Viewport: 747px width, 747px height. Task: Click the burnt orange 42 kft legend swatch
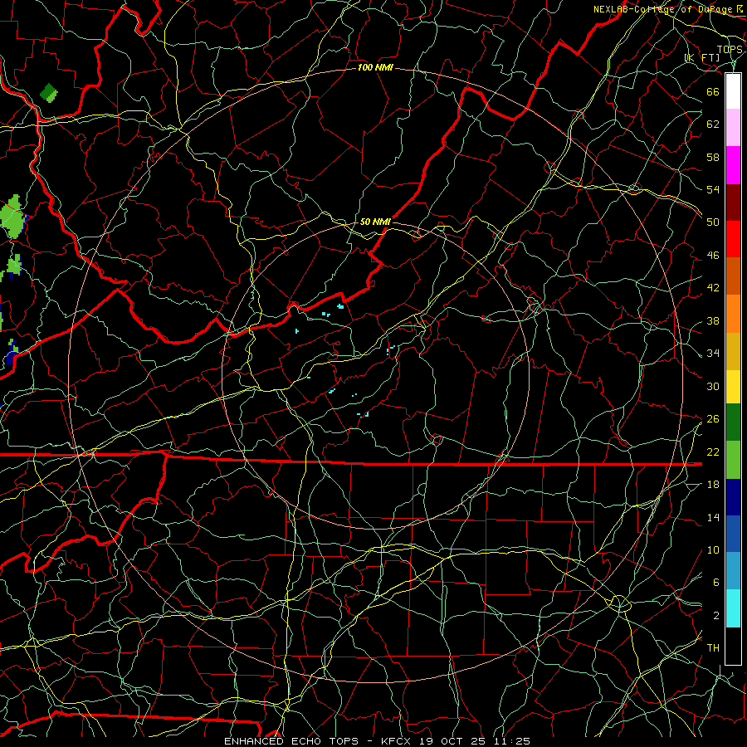[x=733, y=276]
